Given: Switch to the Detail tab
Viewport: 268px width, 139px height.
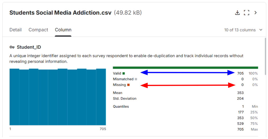Looking at the screenshot, I should [16, 30].
